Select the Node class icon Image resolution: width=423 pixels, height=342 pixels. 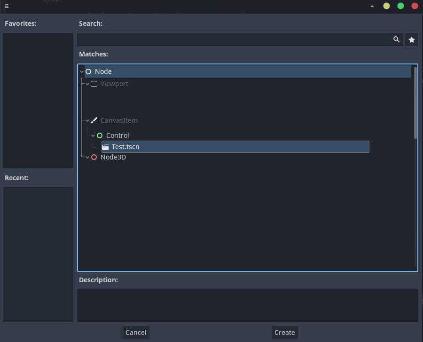pyautogui.click(x=88, y=72)
